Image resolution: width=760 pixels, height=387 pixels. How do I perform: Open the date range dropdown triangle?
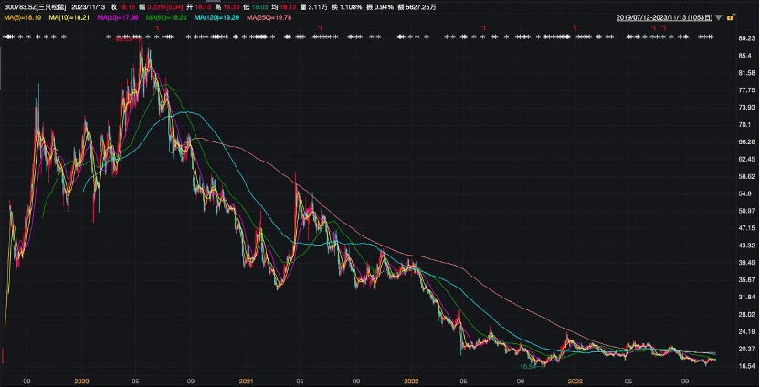tap(719, 17)
